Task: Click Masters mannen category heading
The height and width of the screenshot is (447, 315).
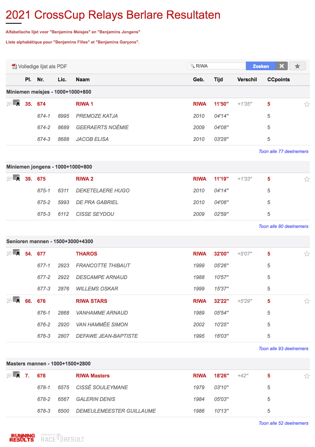Action: (48, 364)
